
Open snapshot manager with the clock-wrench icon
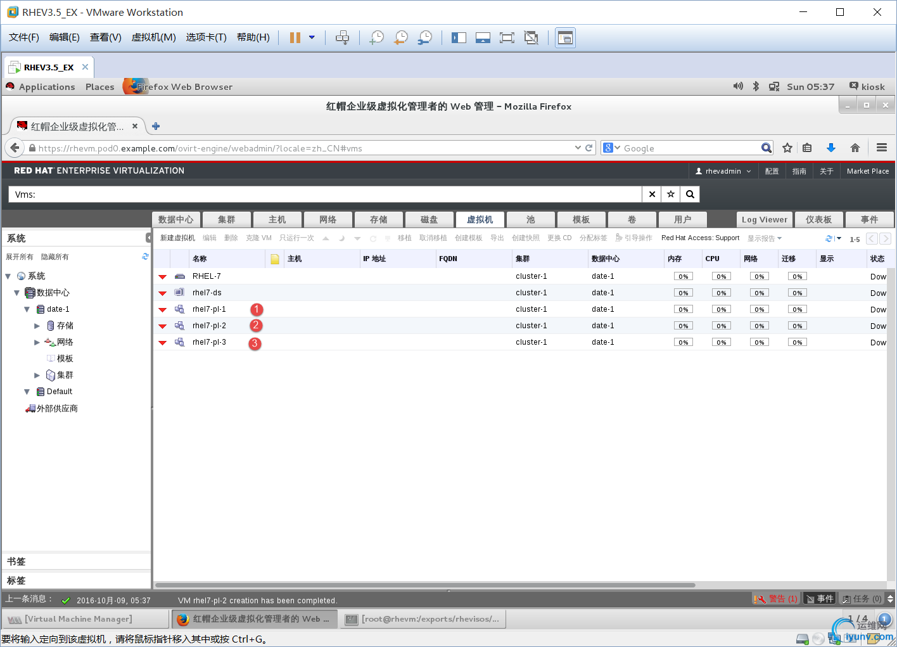click(425, 37)
